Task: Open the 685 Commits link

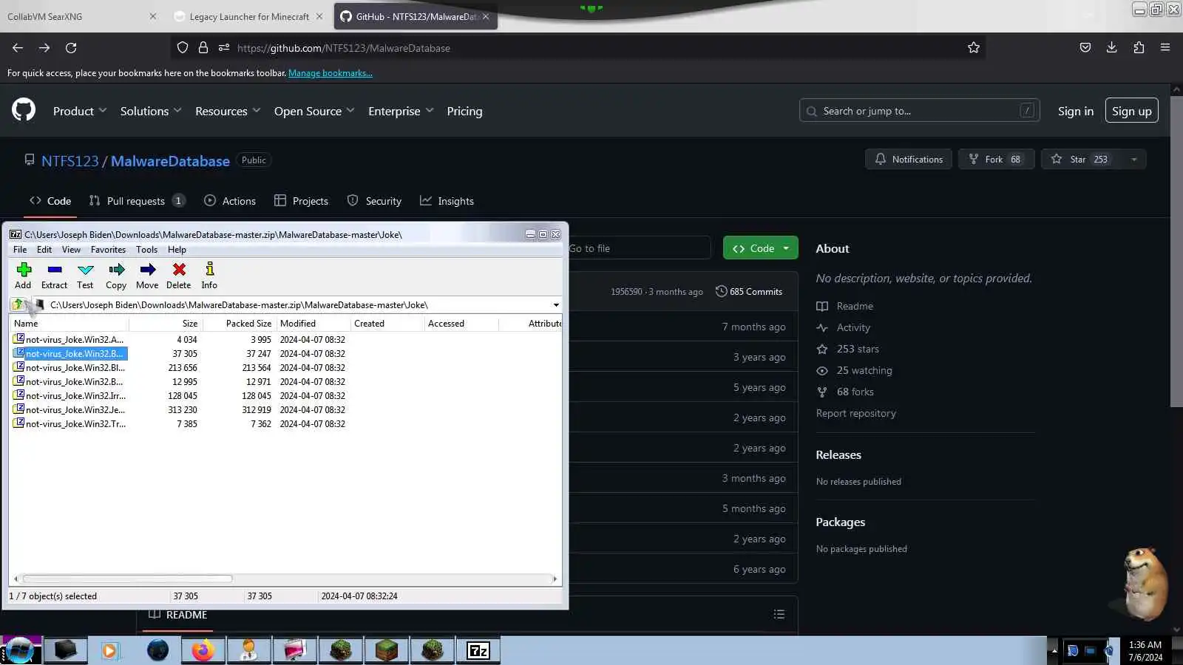Action: [748, 291]
